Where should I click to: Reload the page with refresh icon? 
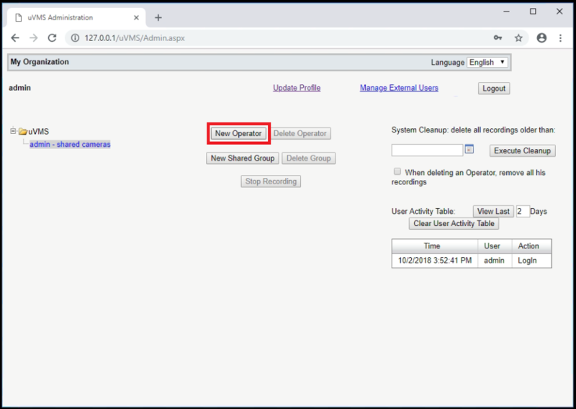52,38
